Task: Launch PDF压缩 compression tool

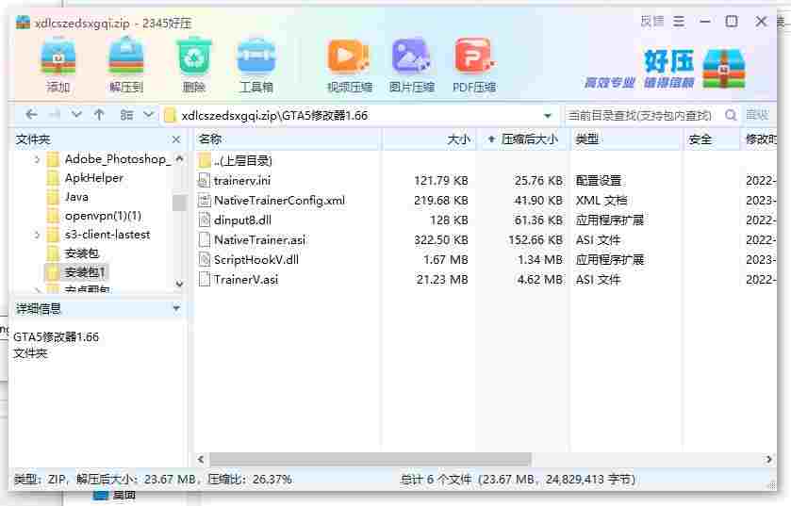Action: tap(473, 66)
